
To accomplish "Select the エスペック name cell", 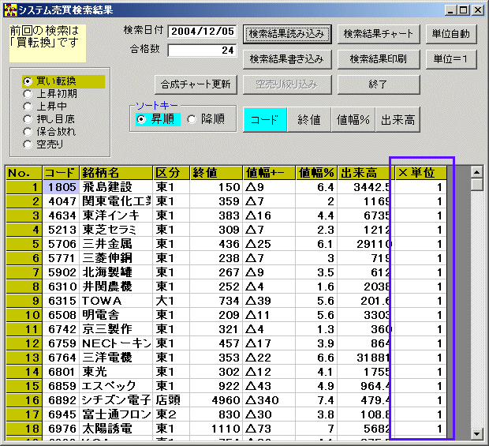I will [116, 386].
